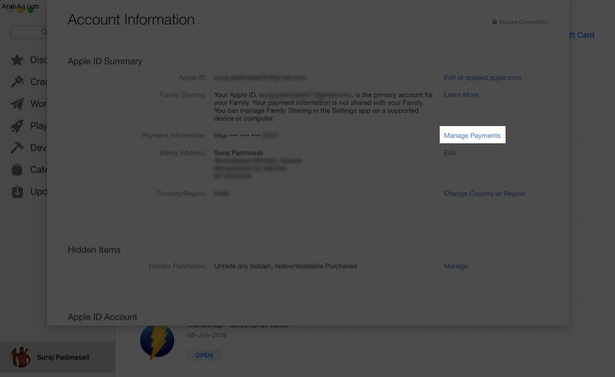Edit the billing address

click(450, 153)
